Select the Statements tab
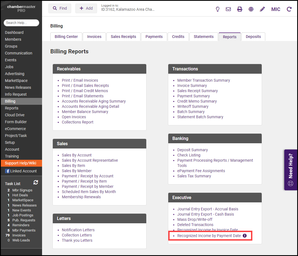 point(203,37)
